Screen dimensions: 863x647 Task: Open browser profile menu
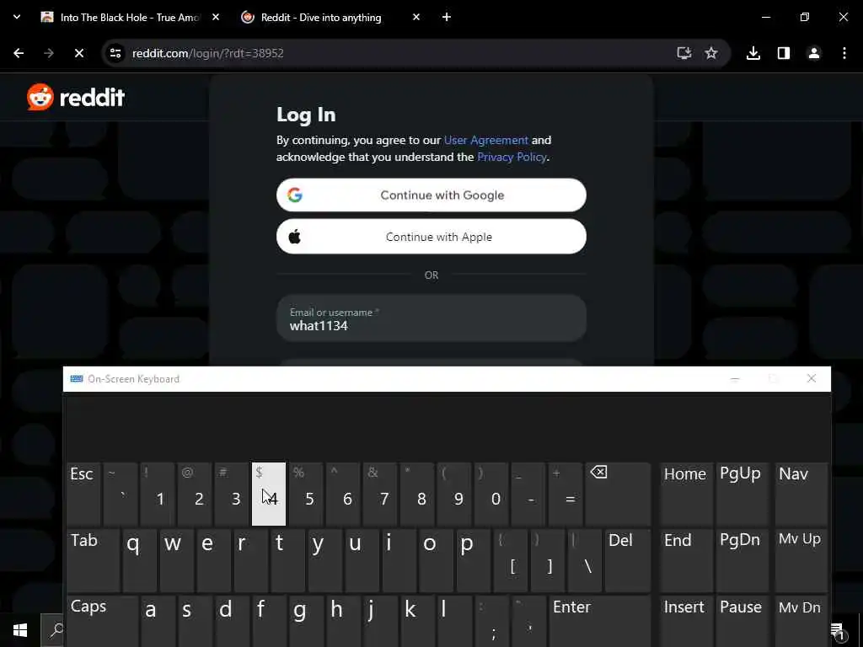click(813, 53)
